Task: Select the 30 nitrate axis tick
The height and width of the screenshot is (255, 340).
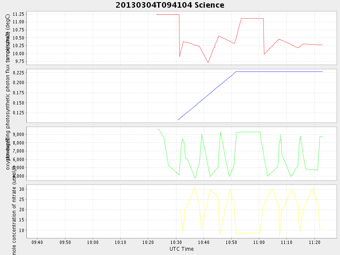Action: [22, 189]
